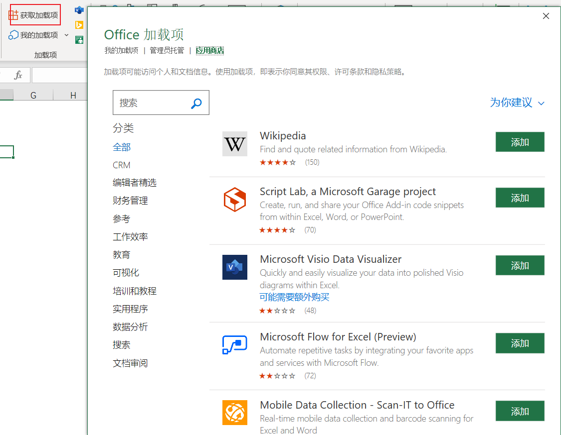Close the Office 加载项 dialog
This screenshot has height=435, width=561.
coord(546,16)
